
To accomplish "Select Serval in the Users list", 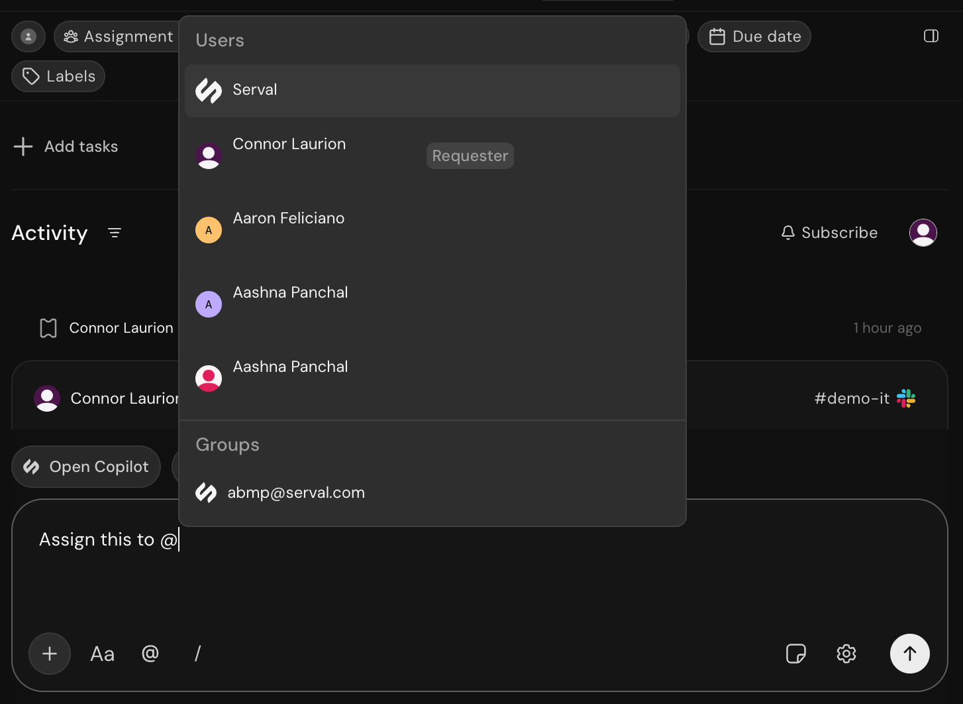I will coord(432,91).
